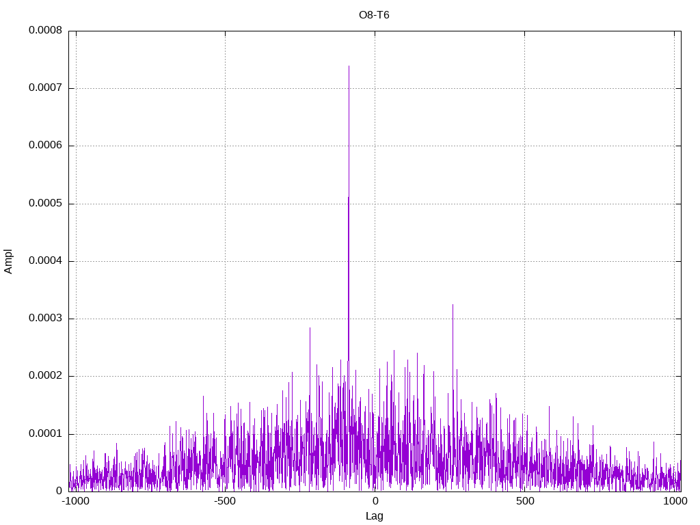Click the y-axis origin value "0"

click(x=59, y=491)
